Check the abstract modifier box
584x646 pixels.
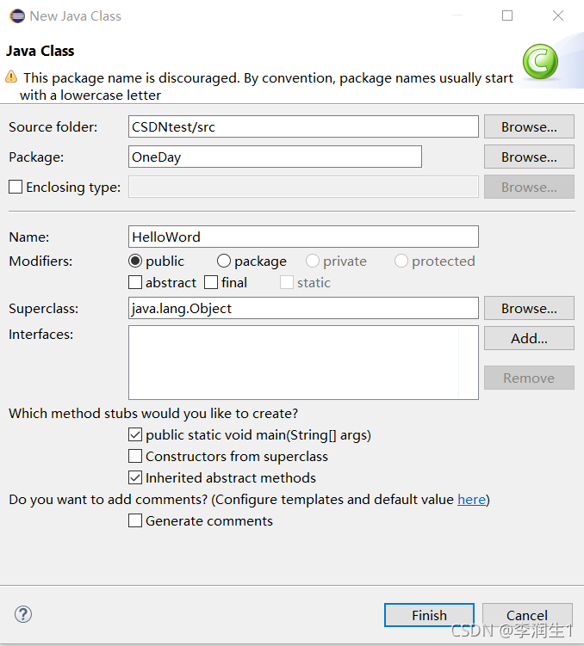point(135,282)
